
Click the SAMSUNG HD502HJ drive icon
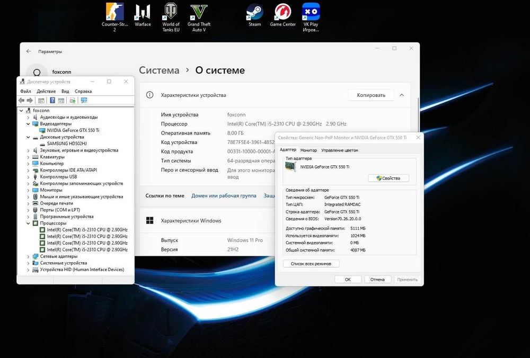coord(42,144)
